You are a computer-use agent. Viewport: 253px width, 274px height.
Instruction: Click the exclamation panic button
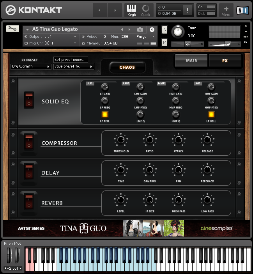click(188, 10)
